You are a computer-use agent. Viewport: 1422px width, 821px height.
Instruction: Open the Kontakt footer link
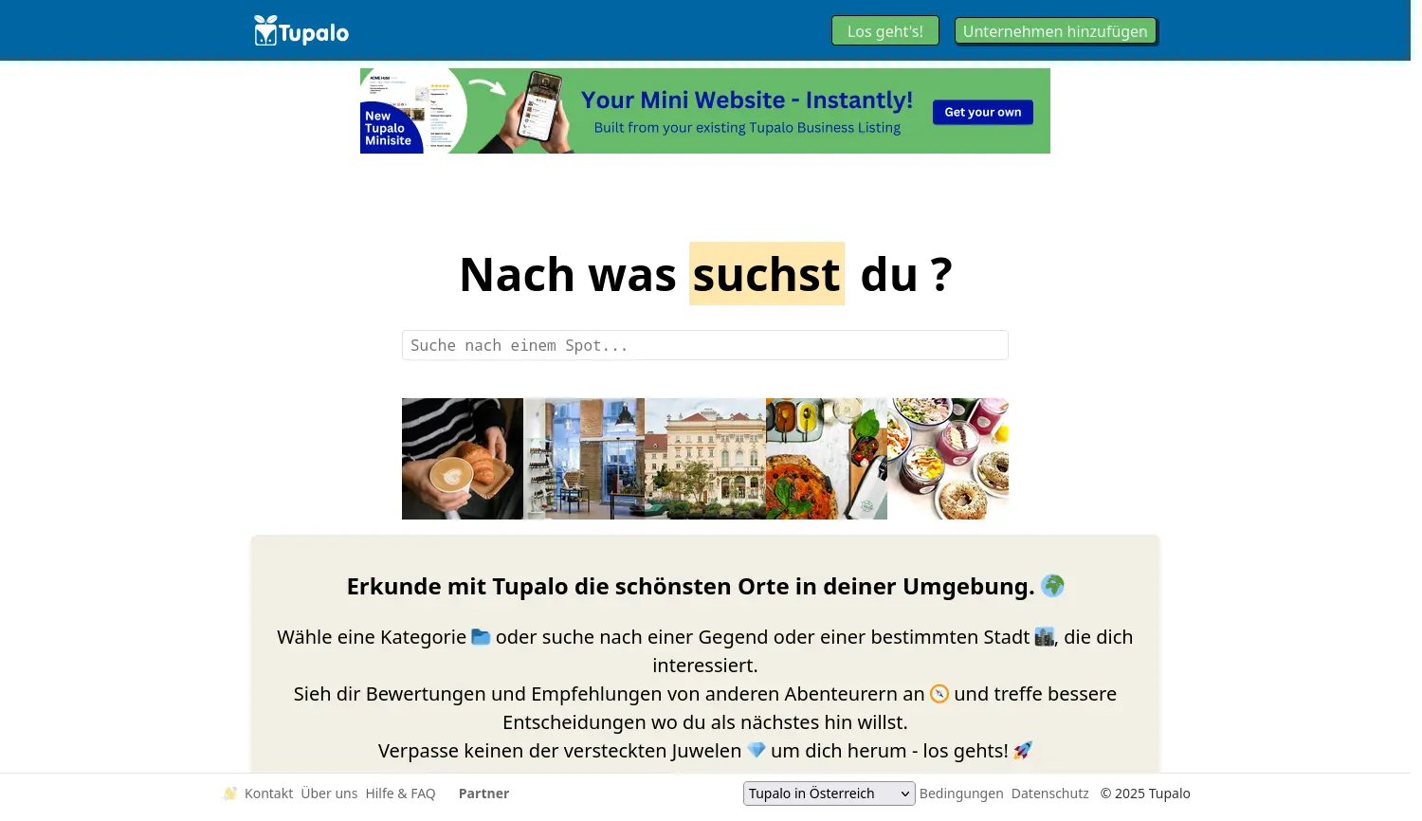268,794
